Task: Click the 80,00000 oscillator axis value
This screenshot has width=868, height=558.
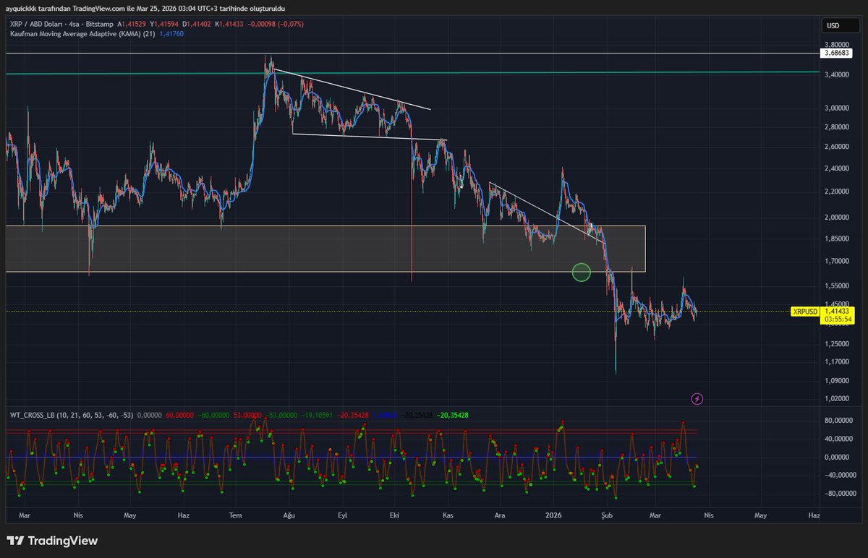Action: tap(837, 420)
